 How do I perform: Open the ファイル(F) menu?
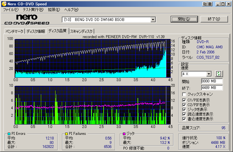pyautogui.click(x=11, y=10)
